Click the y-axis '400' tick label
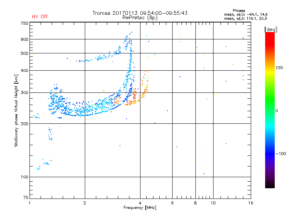The image size is (295, 221). coord(24,70)
